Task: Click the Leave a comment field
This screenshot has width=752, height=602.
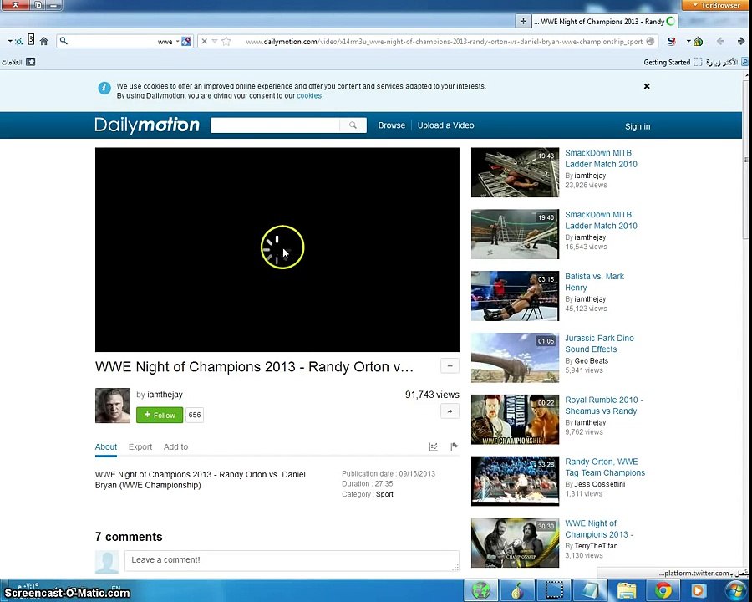Action: coord(292,560)
